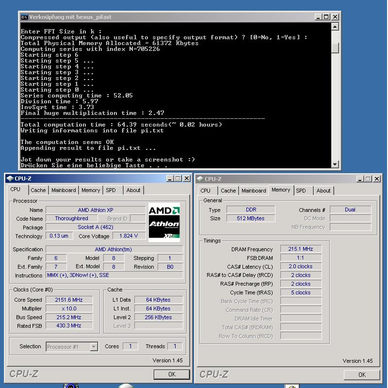Select the CPU tab in left CPU-Z window
The height and width of the screenshot is (388, 388).
coord(16,189)
